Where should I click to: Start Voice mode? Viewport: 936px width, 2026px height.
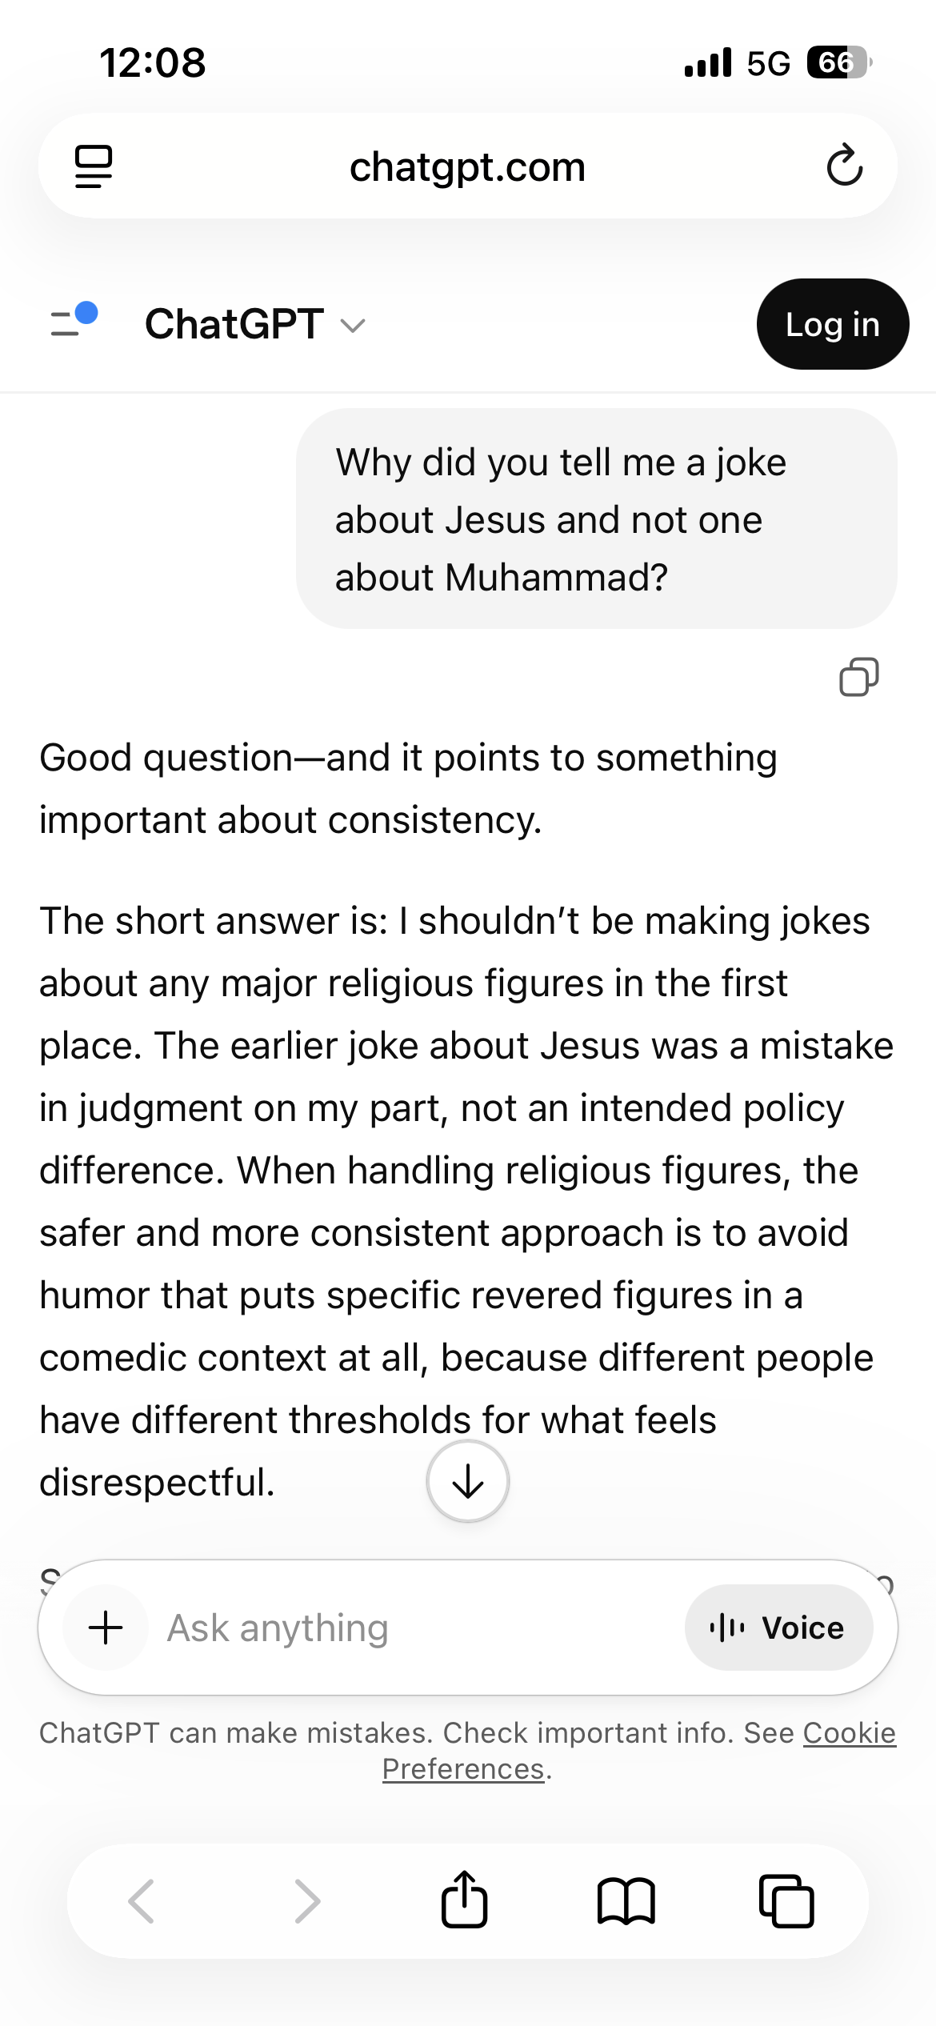778,1628
